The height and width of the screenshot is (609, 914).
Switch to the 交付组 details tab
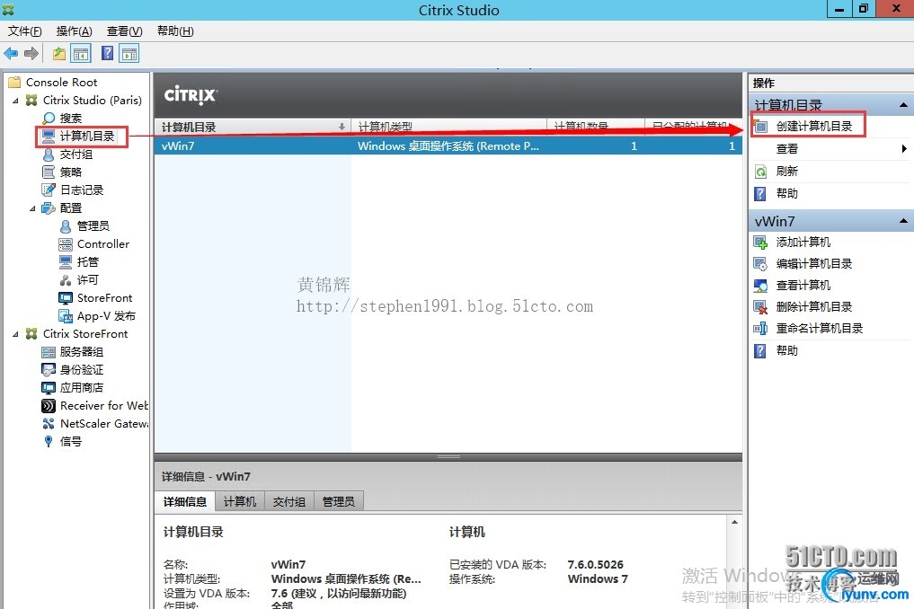289,502
